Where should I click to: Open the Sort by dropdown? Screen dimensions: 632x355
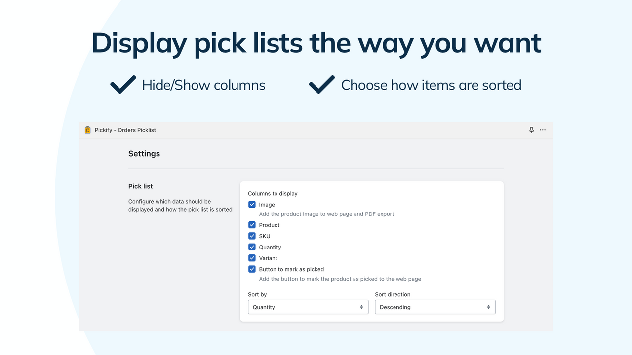[x=308, y=307]
